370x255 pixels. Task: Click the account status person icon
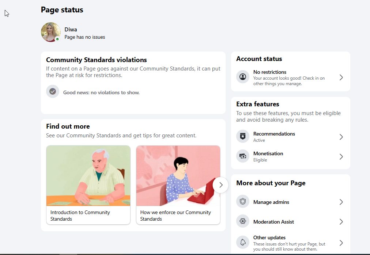242,77
